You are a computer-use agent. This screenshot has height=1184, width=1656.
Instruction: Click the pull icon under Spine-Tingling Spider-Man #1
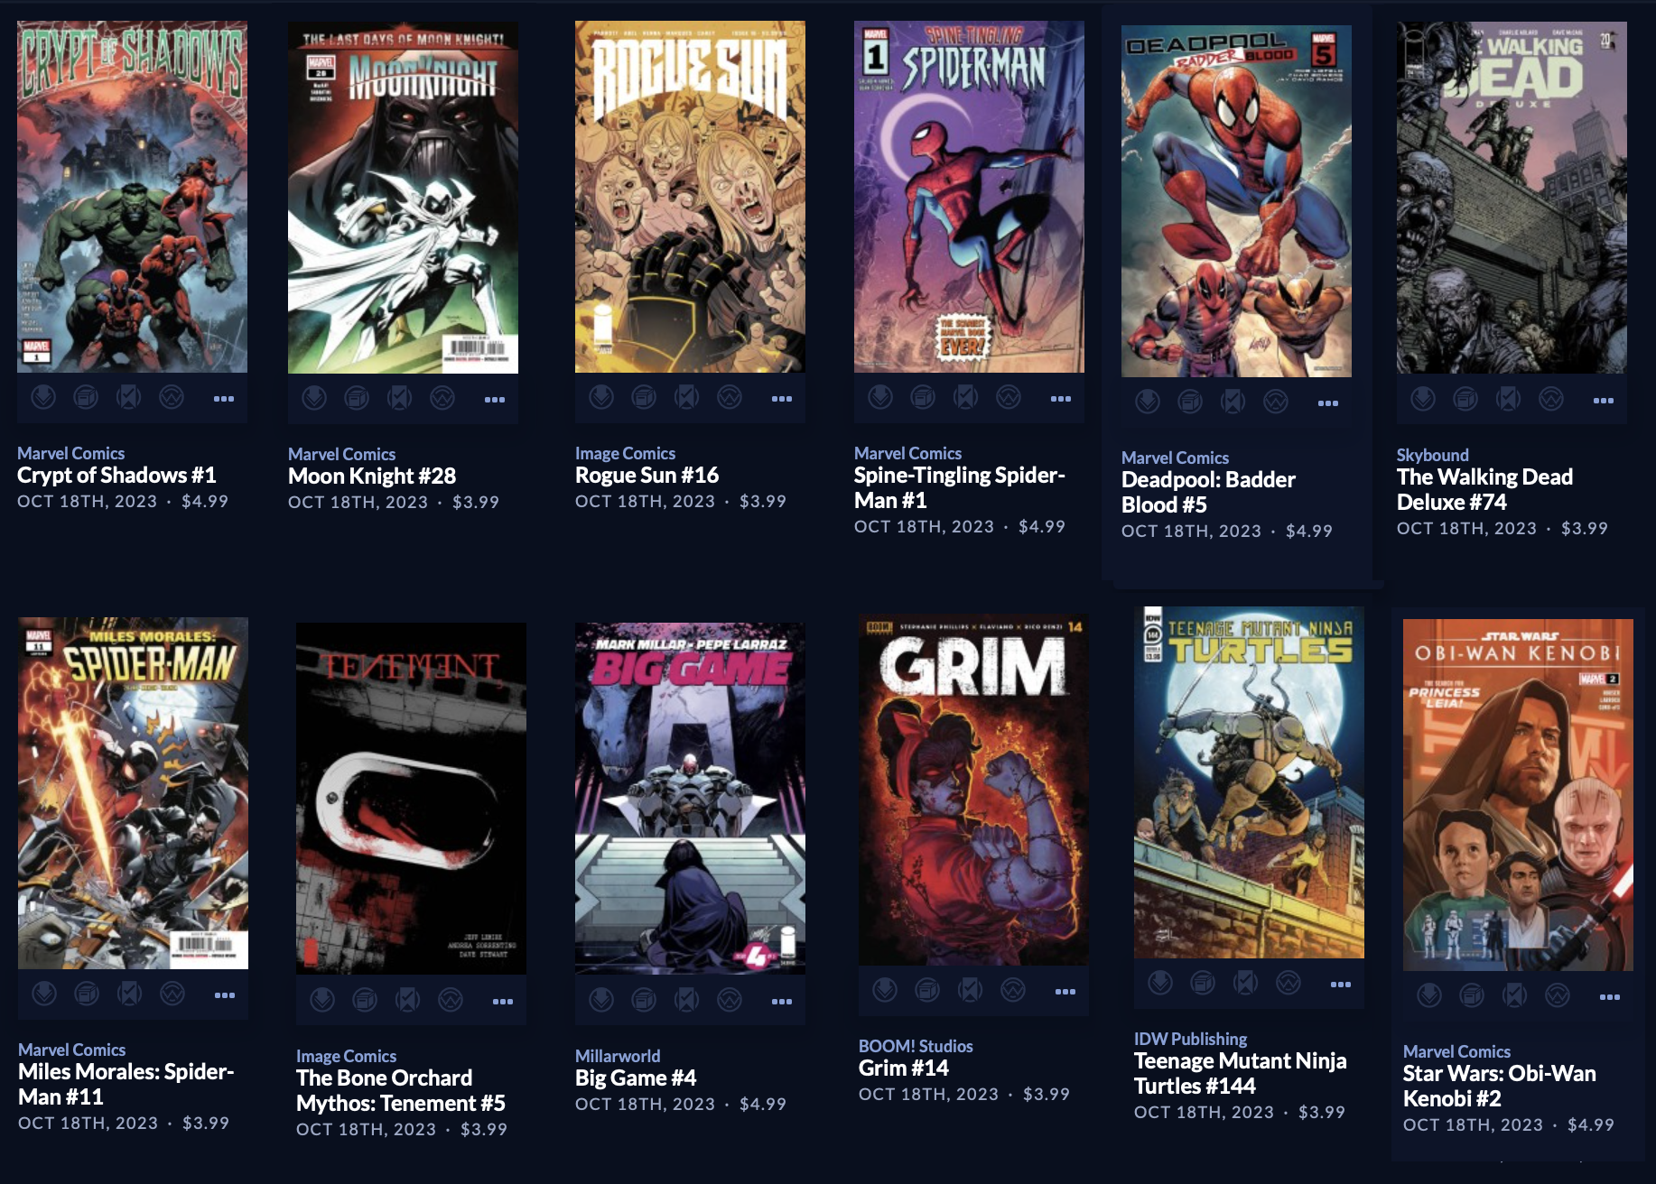[880, 397]
